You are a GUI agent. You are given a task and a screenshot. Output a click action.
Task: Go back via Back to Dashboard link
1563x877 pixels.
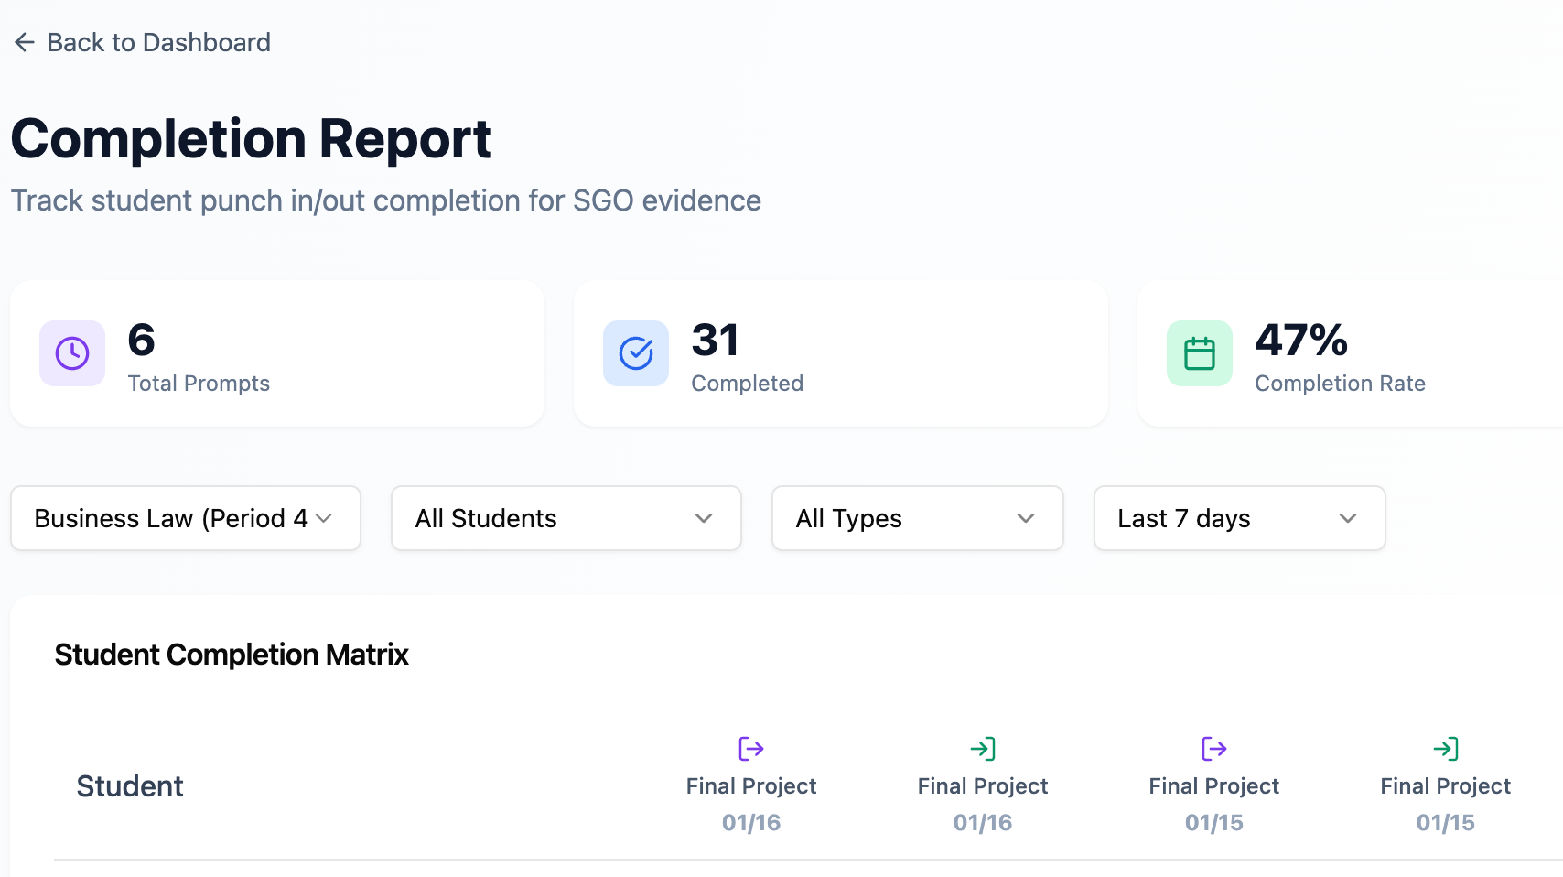[x=142, y=42]
